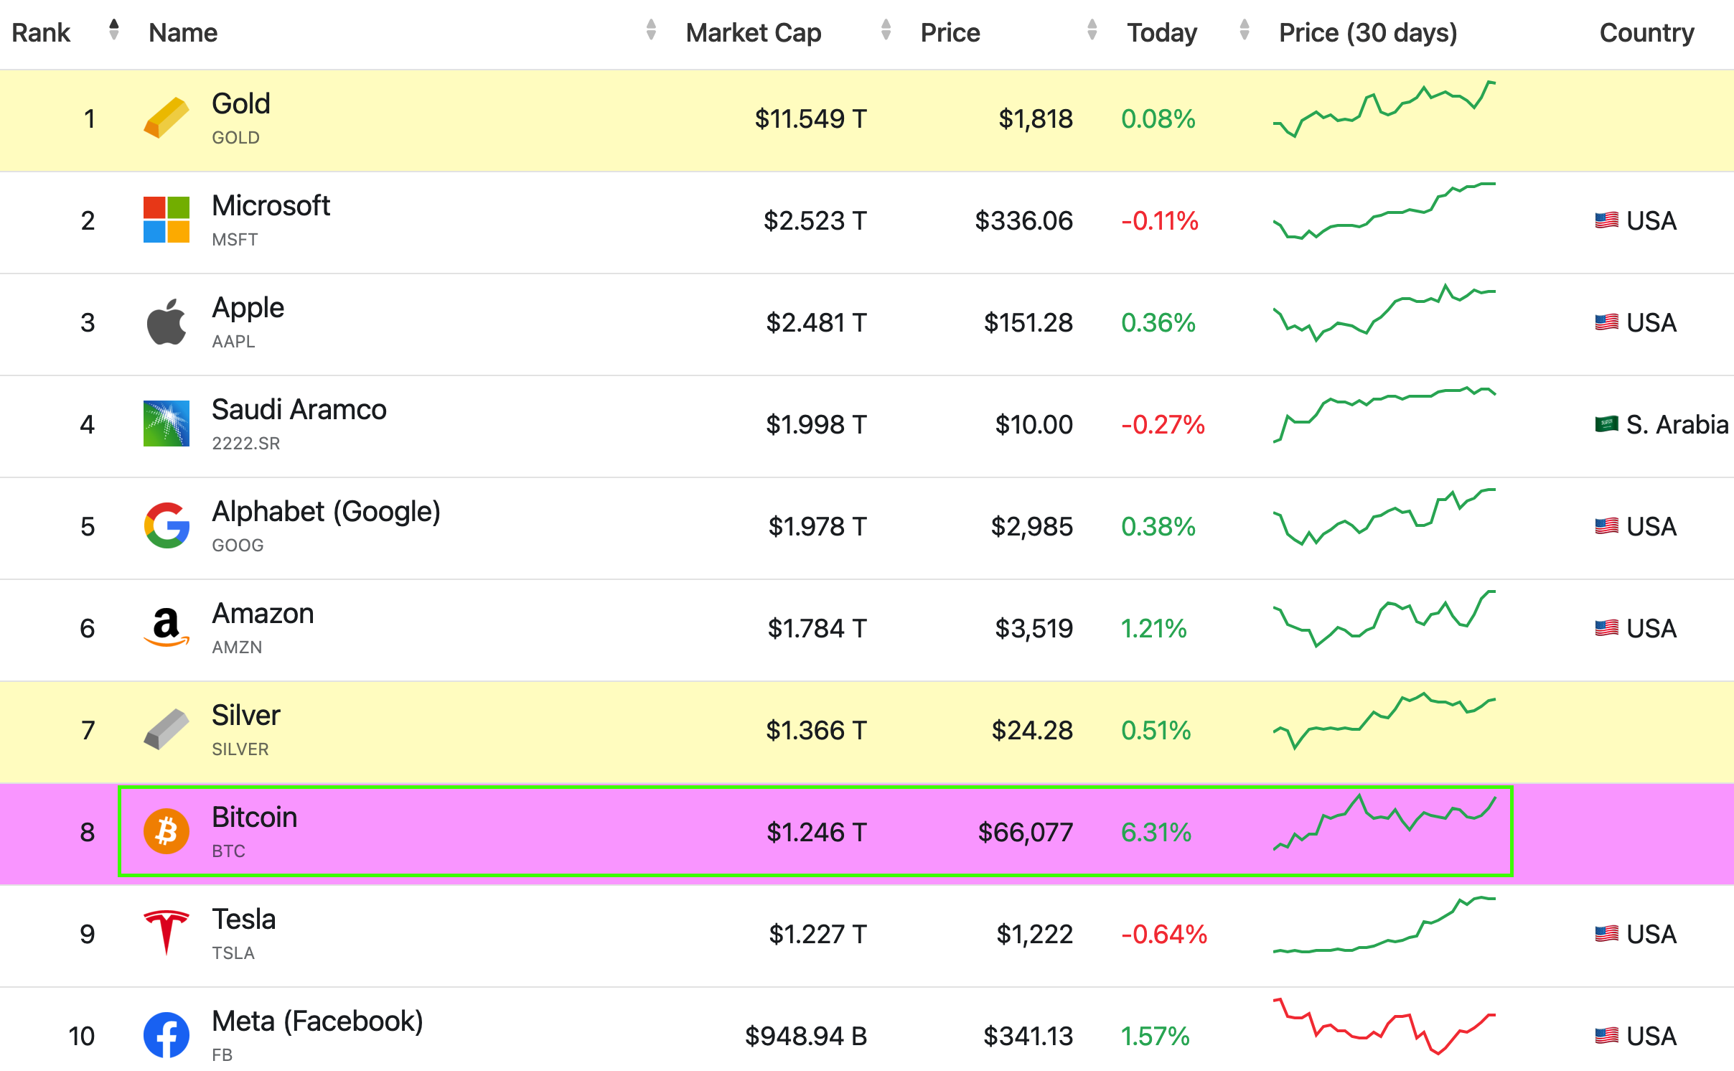Screen dimensions: 1734x1071
Task: Toggle sorting on the Rank column
Action: coord(114,32)
